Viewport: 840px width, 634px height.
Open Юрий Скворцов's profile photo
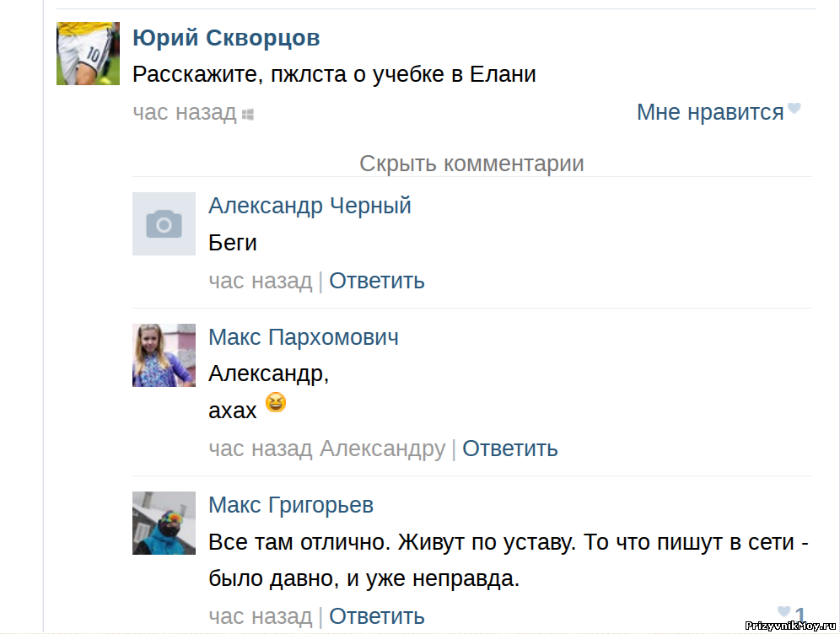coord(88,54)
